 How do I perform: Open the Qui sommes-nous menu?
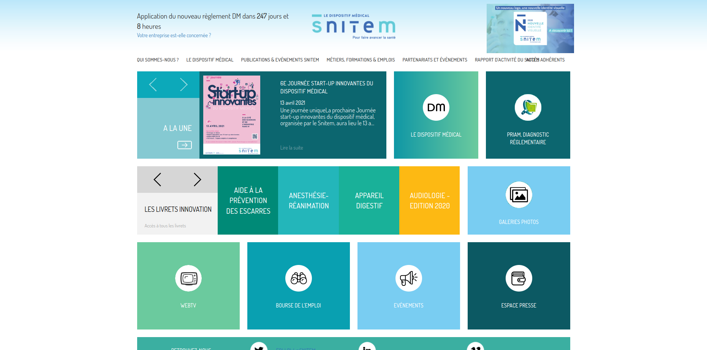click(x=158, y=60)
